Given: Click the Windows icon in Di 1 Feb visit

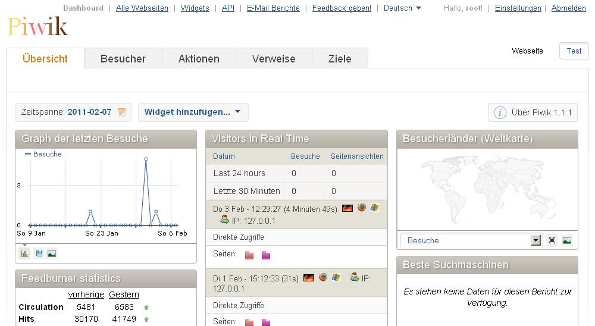Looking at the screenshot, I should coord(336,277).
